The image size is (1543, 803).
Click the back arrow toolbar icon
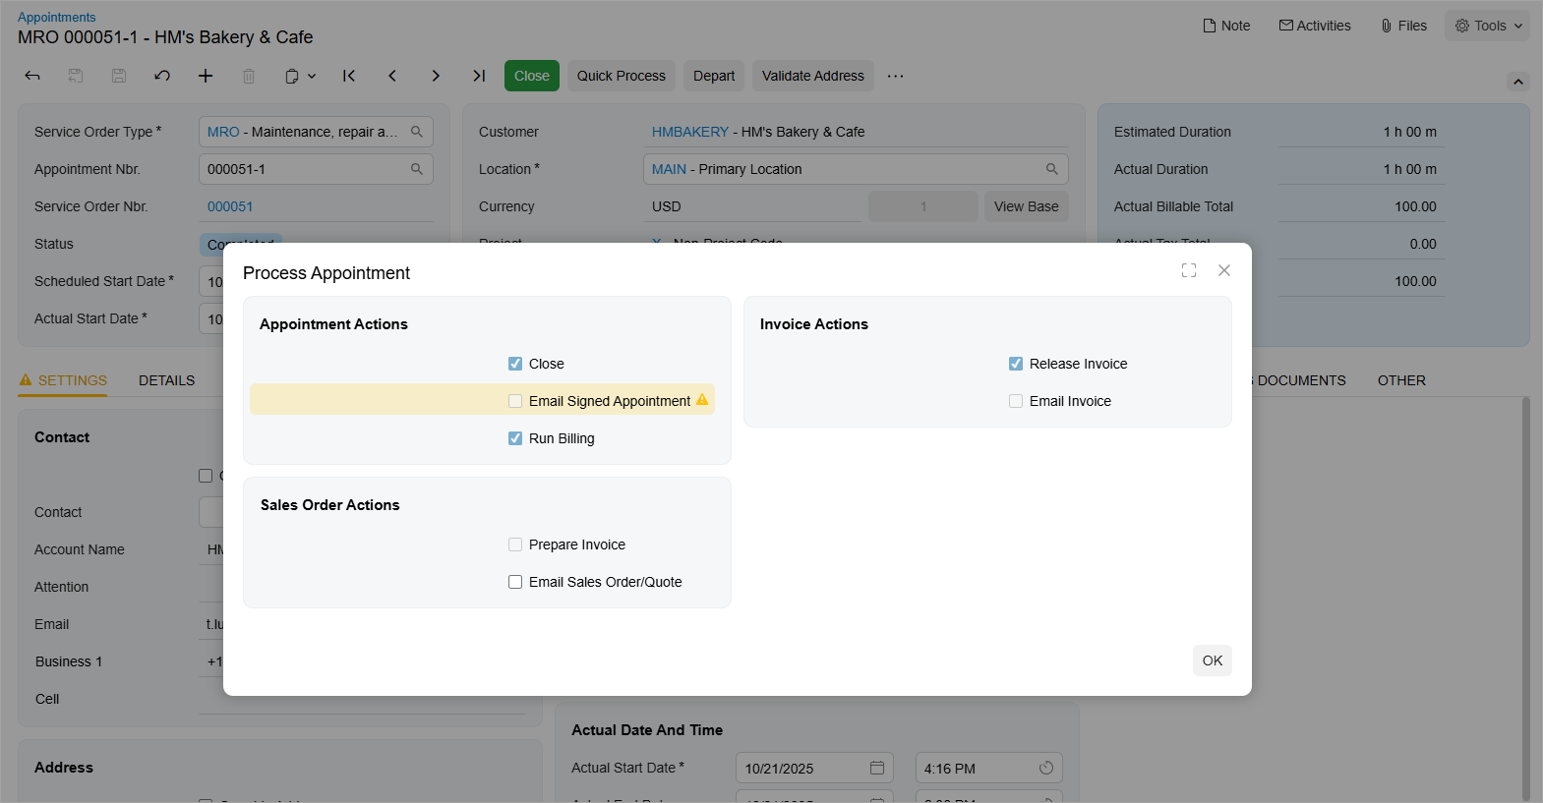point(32,76)
